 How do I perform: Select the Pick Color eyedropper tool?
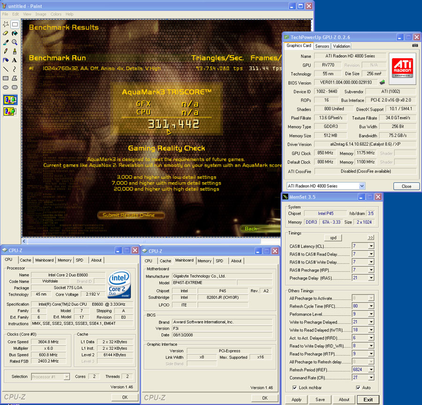(6, 42)
